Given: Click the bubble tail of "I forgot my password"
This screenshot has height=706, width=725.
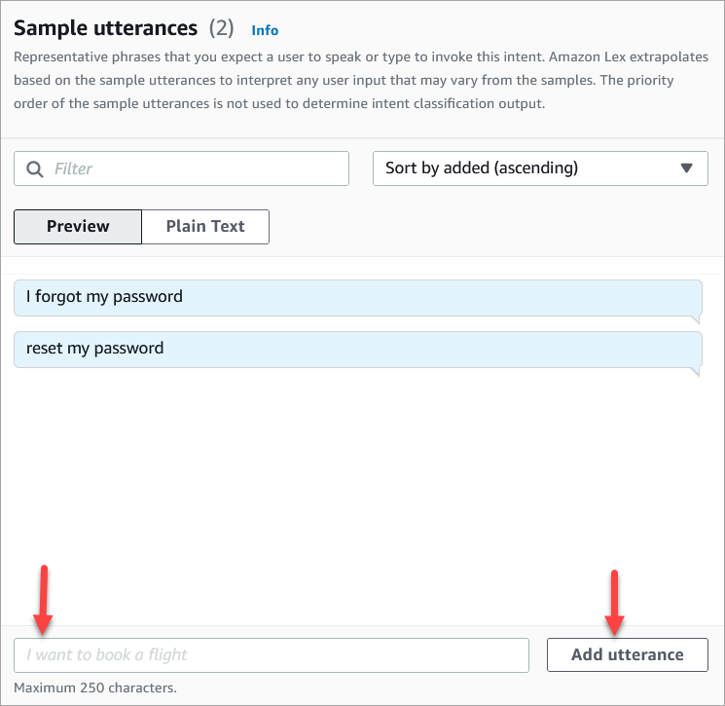Looking at the screenshot, I should (x=696, y=319).
